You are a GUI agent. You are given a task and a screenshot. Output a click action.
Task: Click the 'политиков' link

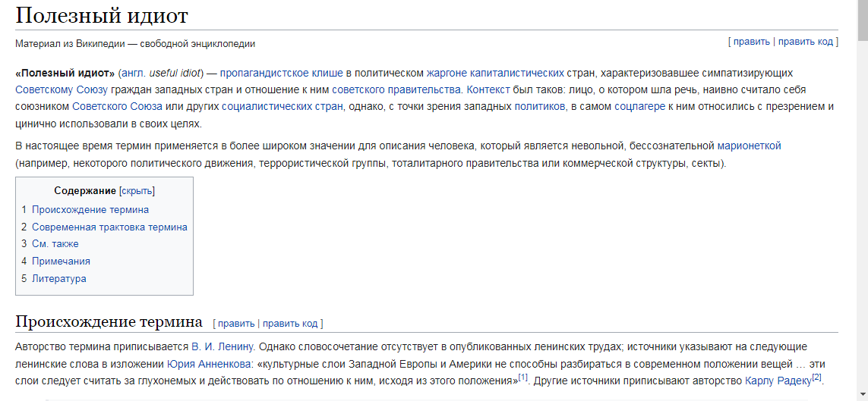click(x=540, y=106)
